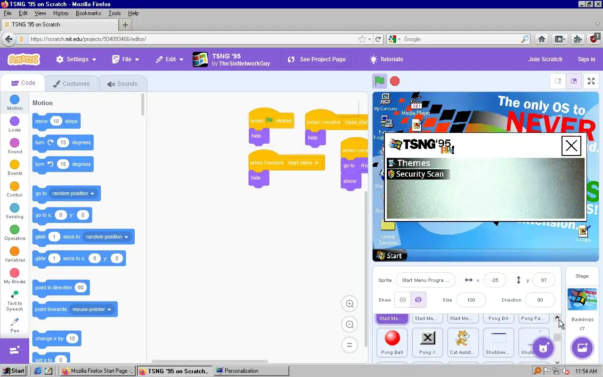Close the TSNG '95 stage window X
The width and height of the screenshot is (603, 377).
click(571, 146)
